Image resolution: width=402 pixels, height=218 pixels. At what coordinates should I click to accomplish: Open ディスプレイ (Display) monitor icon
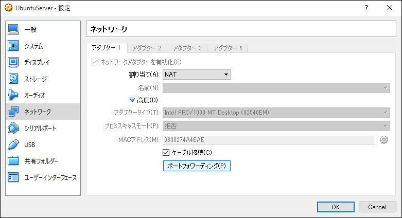14,63
